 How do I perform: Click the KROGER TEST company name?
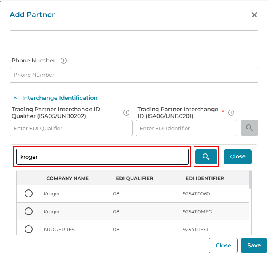61,230
